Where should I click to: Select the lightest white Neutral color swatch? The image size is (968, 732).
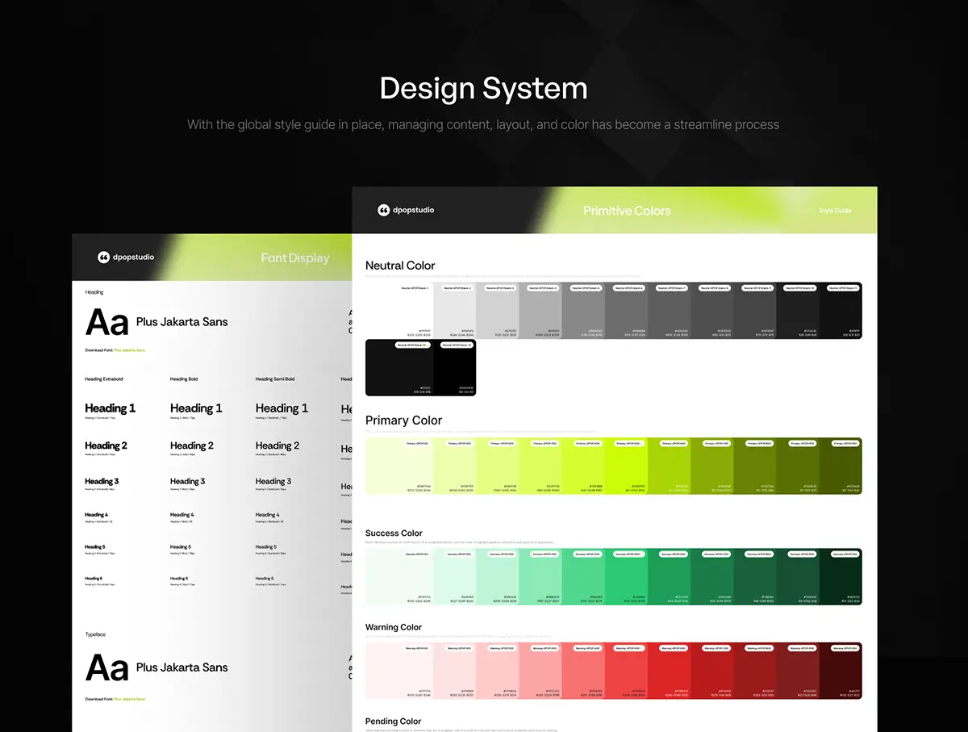400,311
